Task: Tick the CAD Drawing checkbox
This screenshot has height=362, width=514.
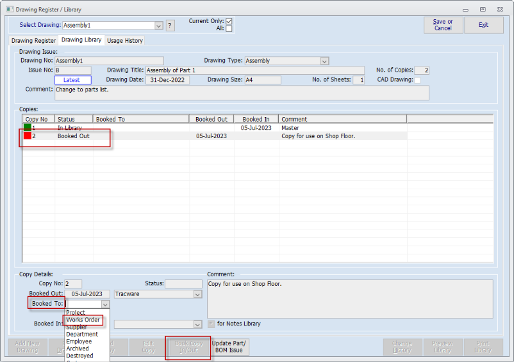Action: pos(417,80)
